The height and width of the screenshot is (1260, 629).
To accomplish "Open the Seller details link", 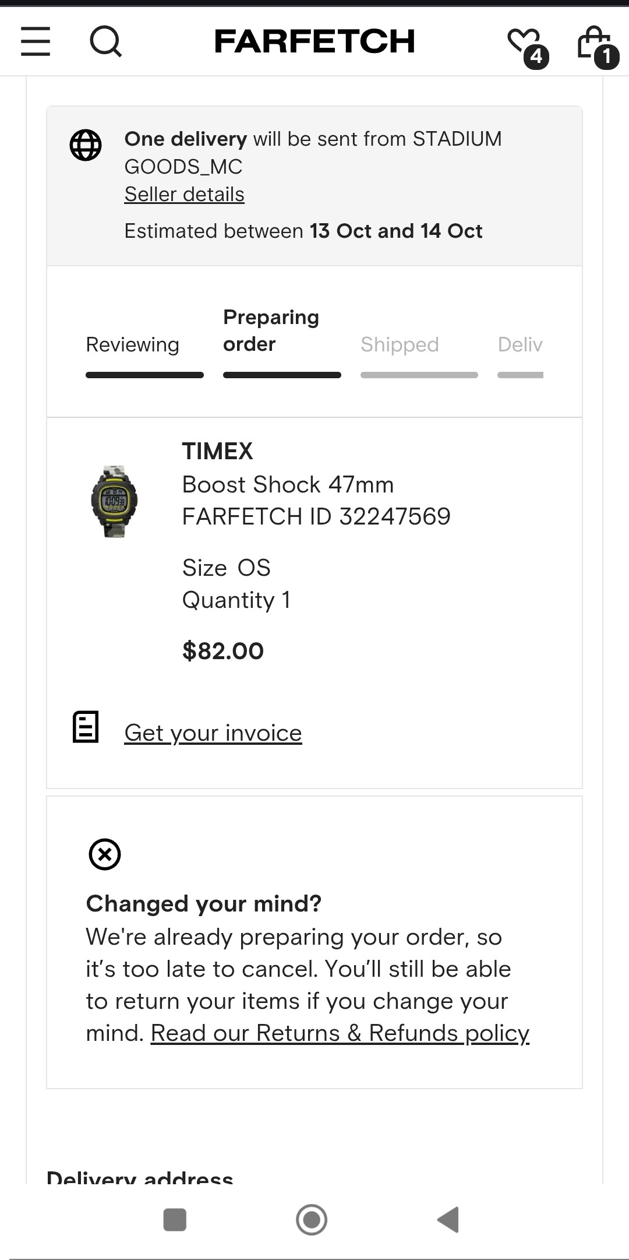I will pos(184,195).
